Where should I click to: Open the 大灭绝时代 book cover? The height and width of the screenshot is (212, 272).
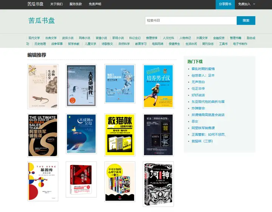point(81,85)
